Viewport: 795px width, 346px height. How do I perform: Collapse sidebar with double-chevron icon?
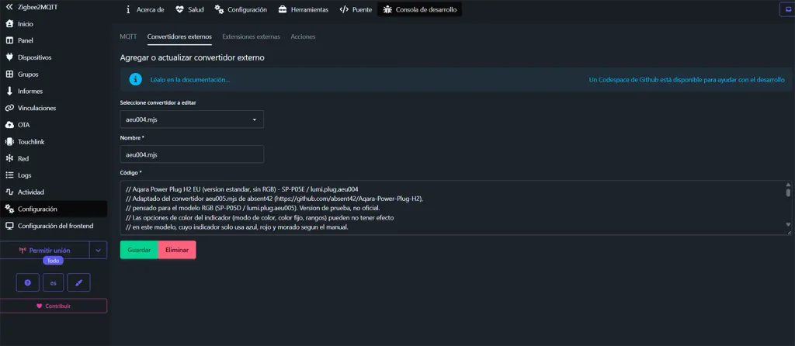click(9, 7)
